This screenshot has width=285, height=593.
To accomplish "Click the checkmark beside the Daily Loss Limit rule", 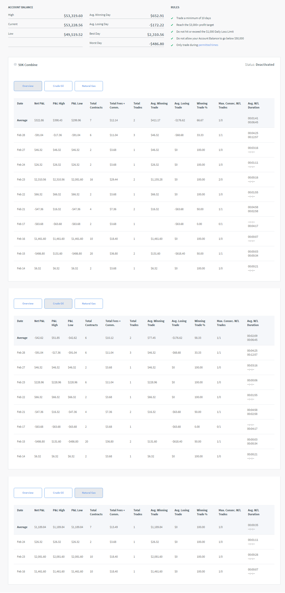I will 172,32.
